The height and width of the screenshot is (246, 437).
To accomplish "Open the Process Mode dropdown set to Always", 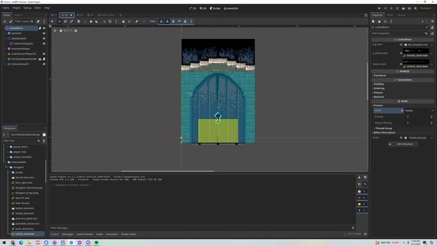I will [x=419, y=111].
